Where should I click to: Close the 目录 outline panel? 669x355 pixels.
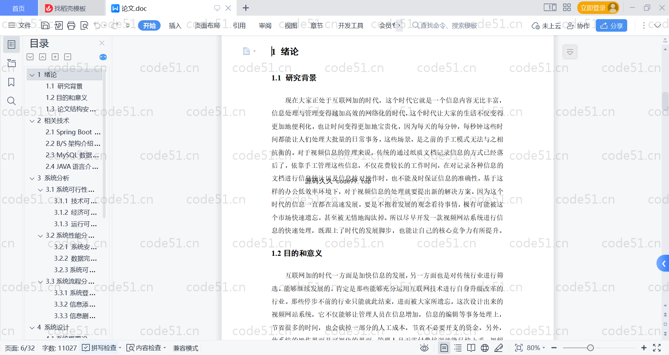coord(102,43)
